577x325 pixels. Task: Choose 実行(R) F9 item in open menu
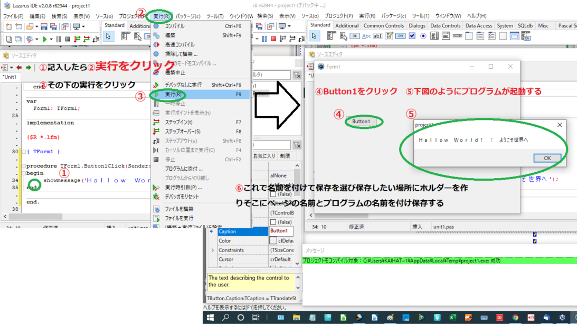coord(201,95)
